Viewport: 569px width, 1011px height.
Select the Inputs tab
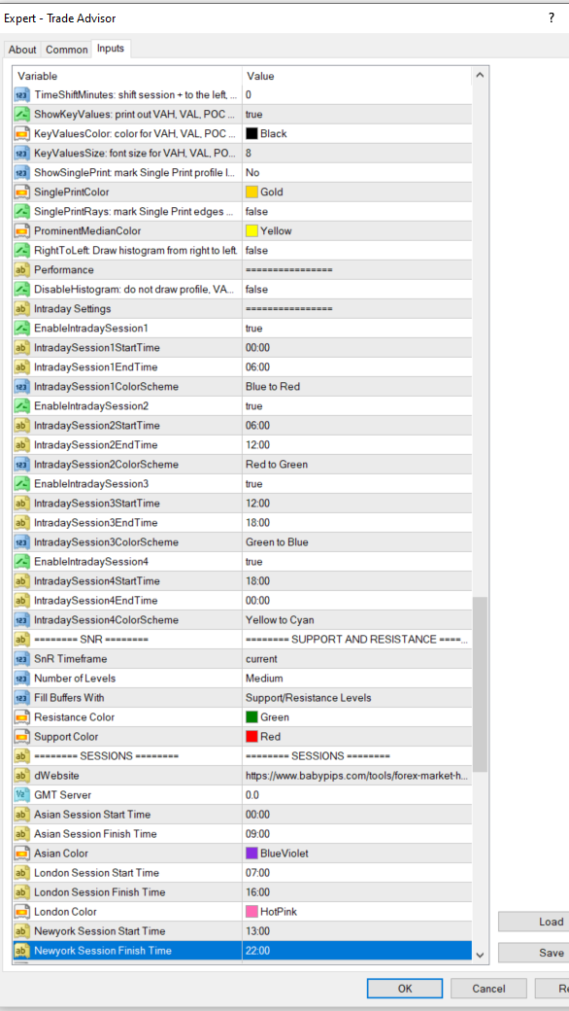(111, 49)
